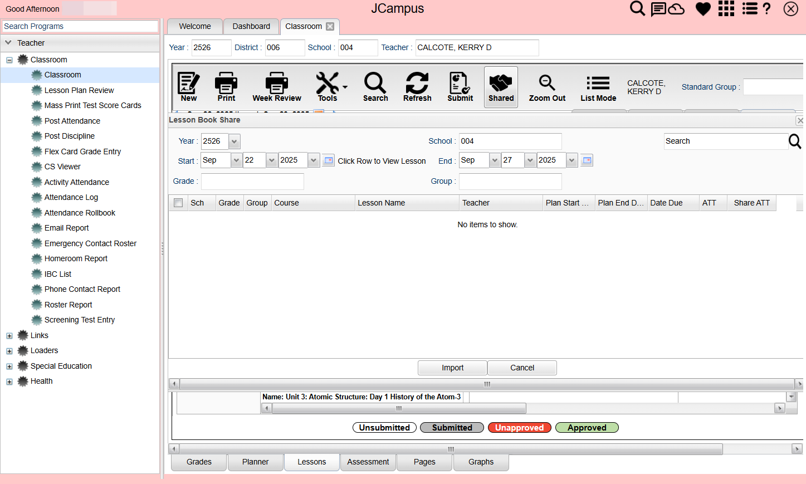Click top header search magnifier icon
This screenshot has height=484, width=806.
(637, 8)
